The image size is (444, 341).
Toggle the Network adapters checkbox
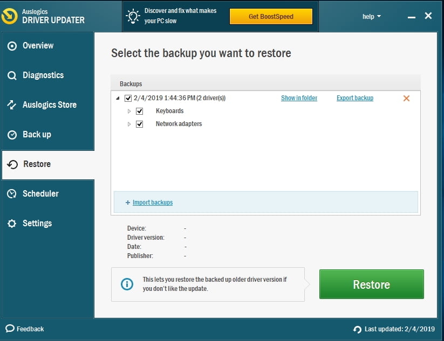140,124
